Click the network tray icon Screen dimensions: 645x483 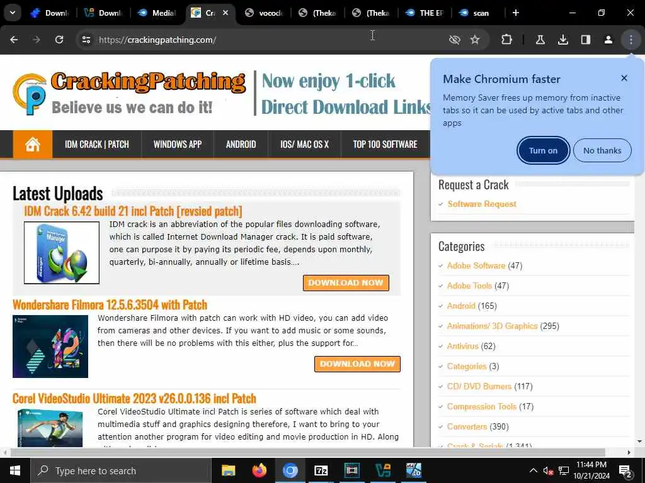tap(564, 470)
